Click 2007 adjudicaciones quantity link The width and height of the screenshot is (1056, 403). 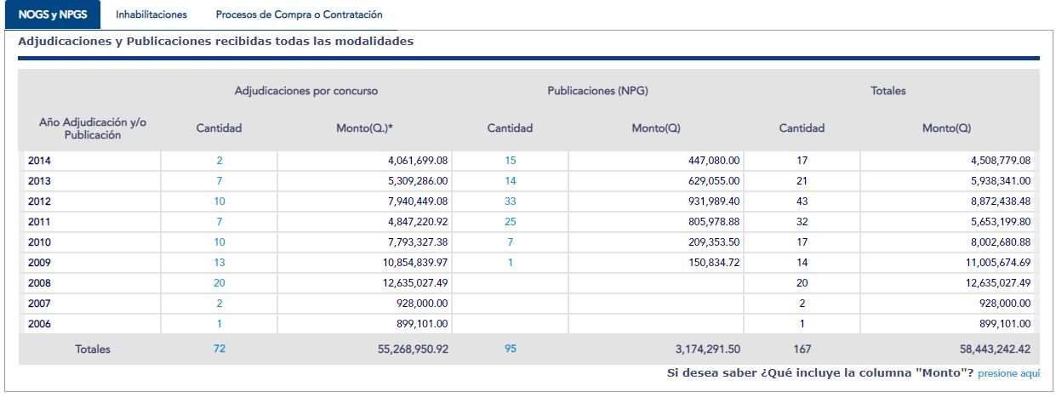220,304
